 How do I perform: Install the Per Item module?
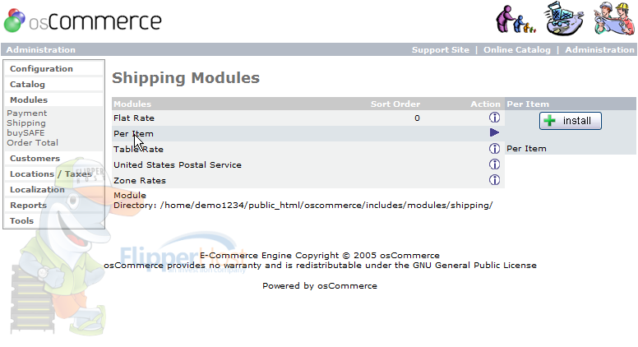click(570, 121)
